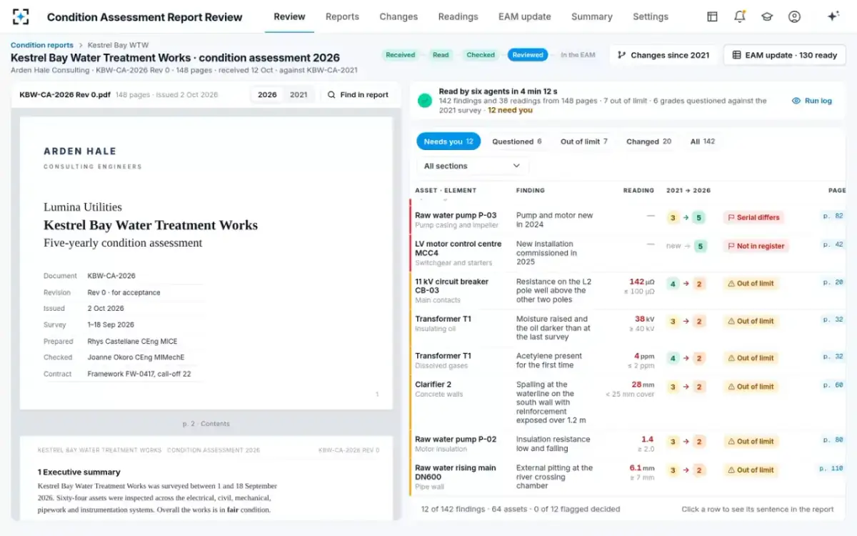Click the 12 need you link

pyautogui.click(x=511, y=111)
